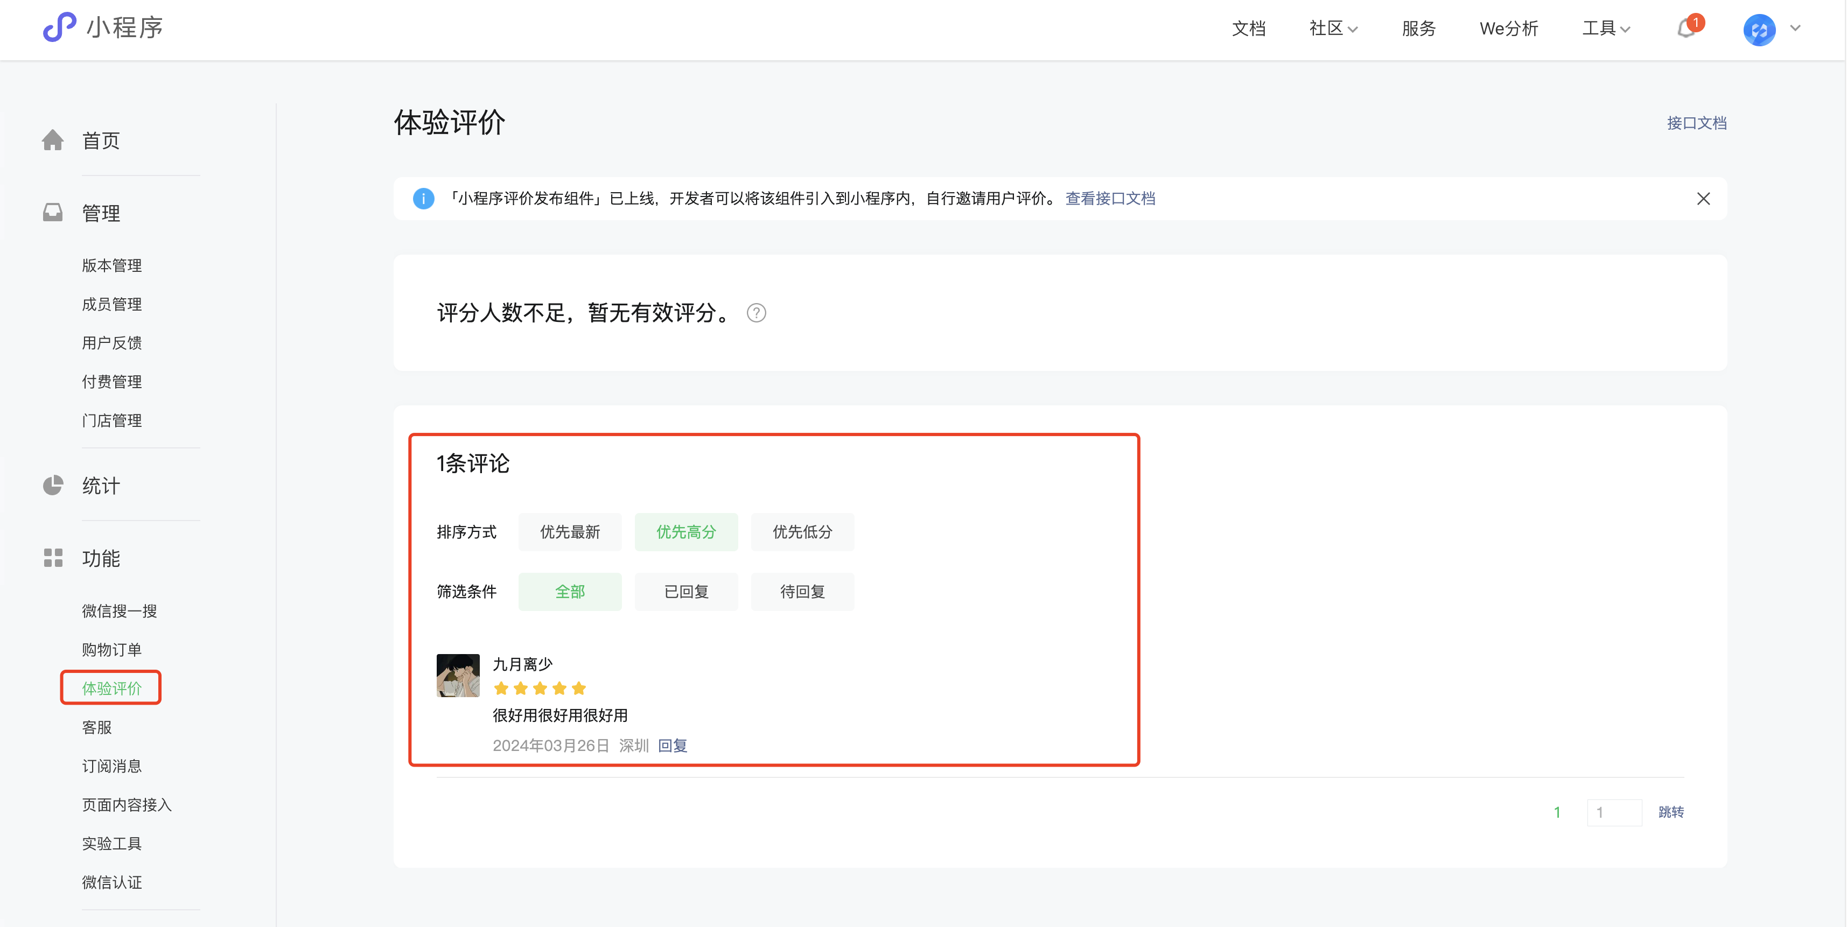Open 查看接口文档 link in banner

1110,199
